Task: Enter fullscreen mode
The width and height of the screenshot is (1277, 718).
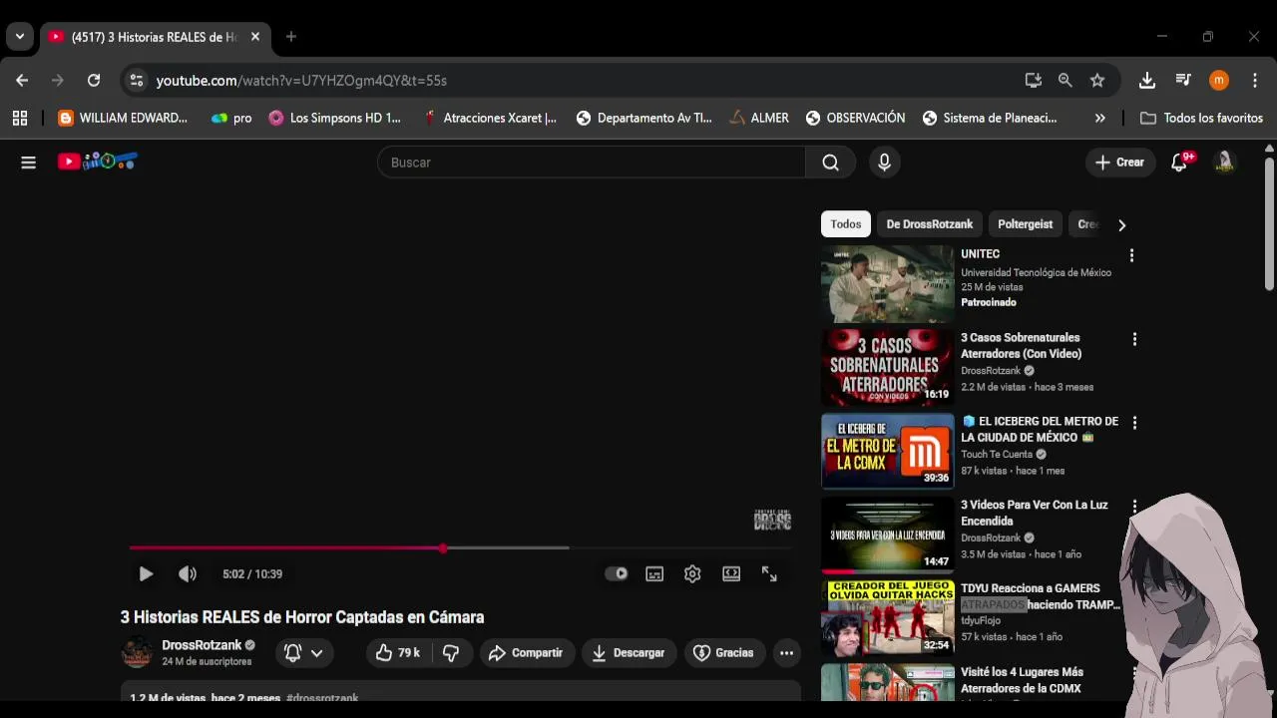Action: pyautogui.click(x=769, y=573)
